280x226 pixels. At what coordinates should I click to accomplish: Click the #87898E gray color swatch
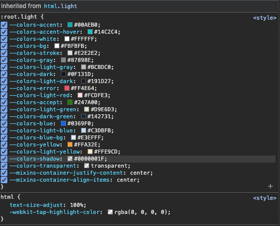[x=63, y=60]
